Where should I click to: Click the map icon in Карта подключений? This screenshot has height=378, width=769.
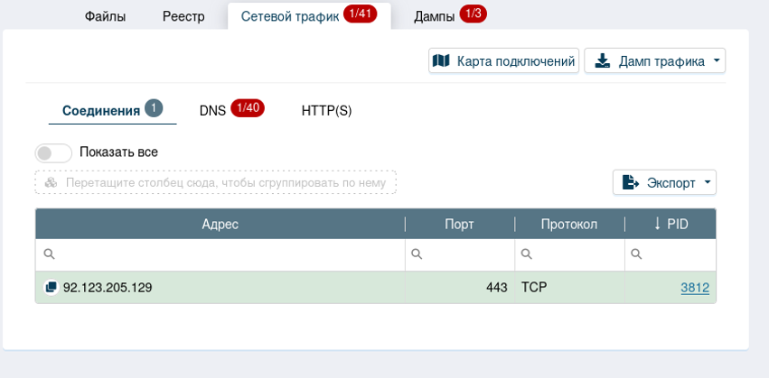pos(441,60)
